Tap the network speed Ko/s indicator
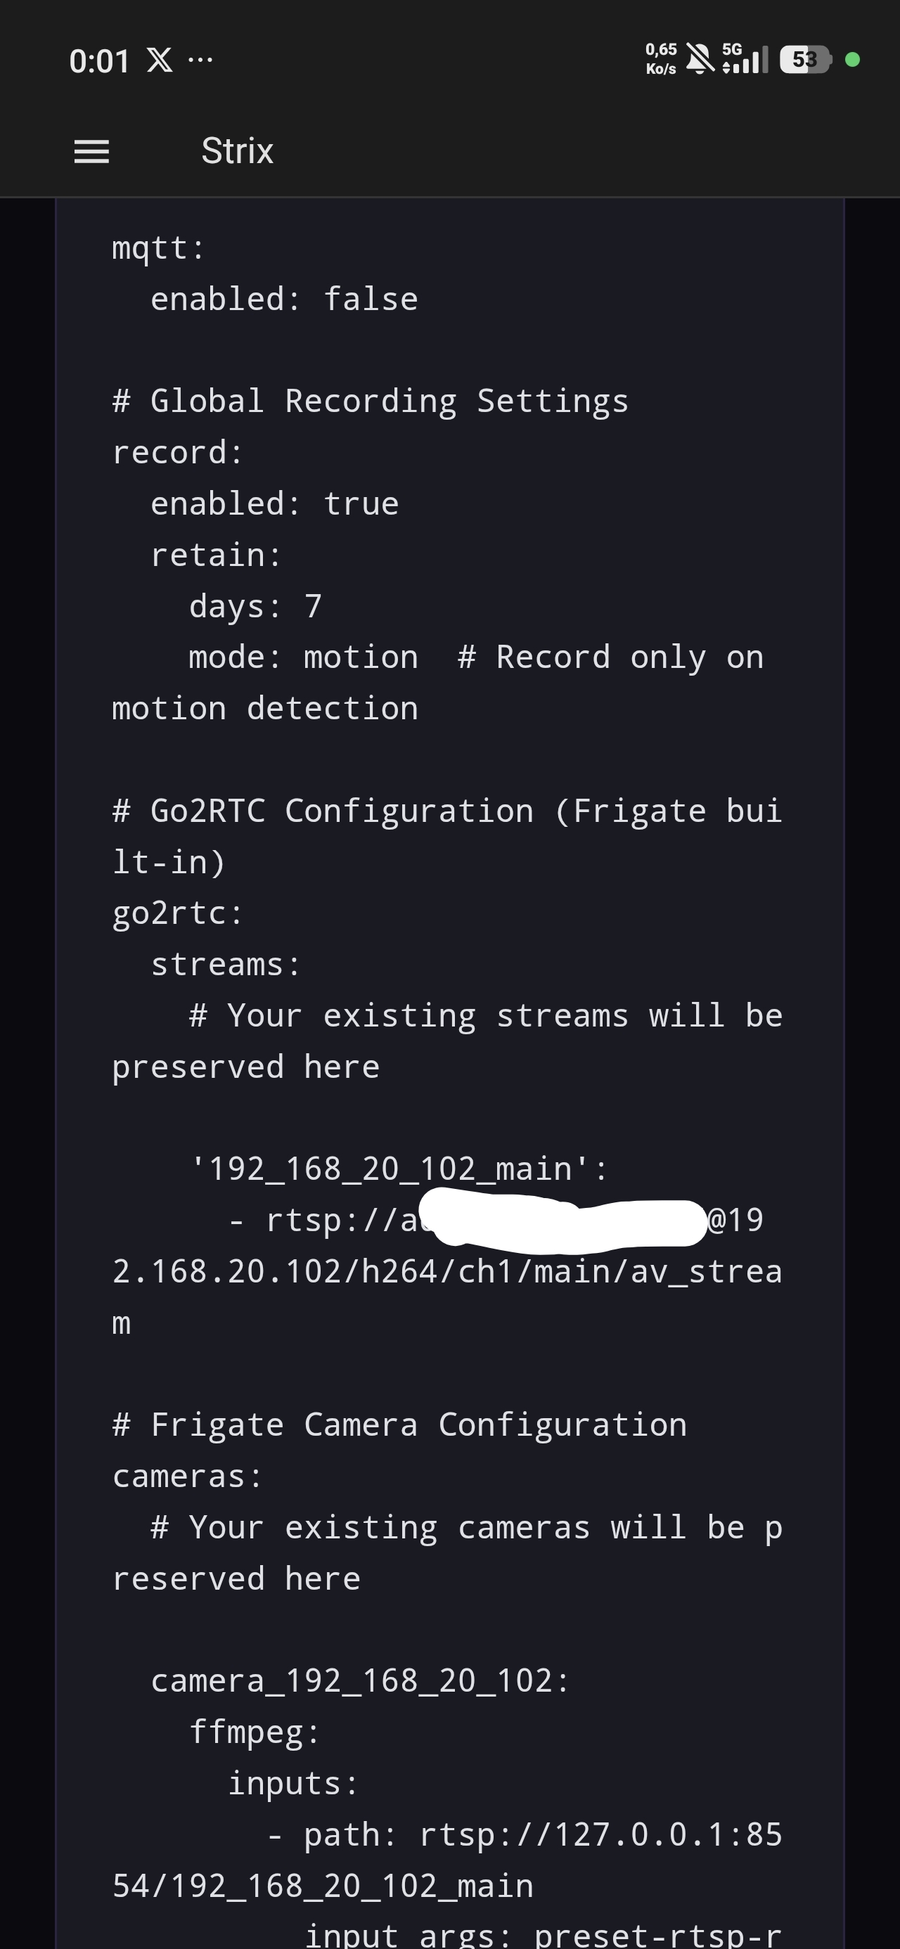 coord(661,59)
